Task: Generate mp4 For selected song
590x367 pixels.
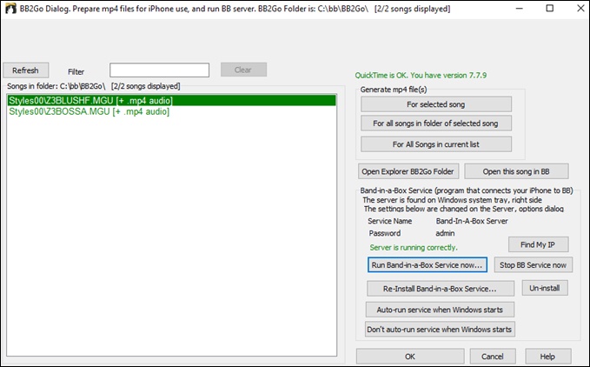Action: click(x=436, y=104)
